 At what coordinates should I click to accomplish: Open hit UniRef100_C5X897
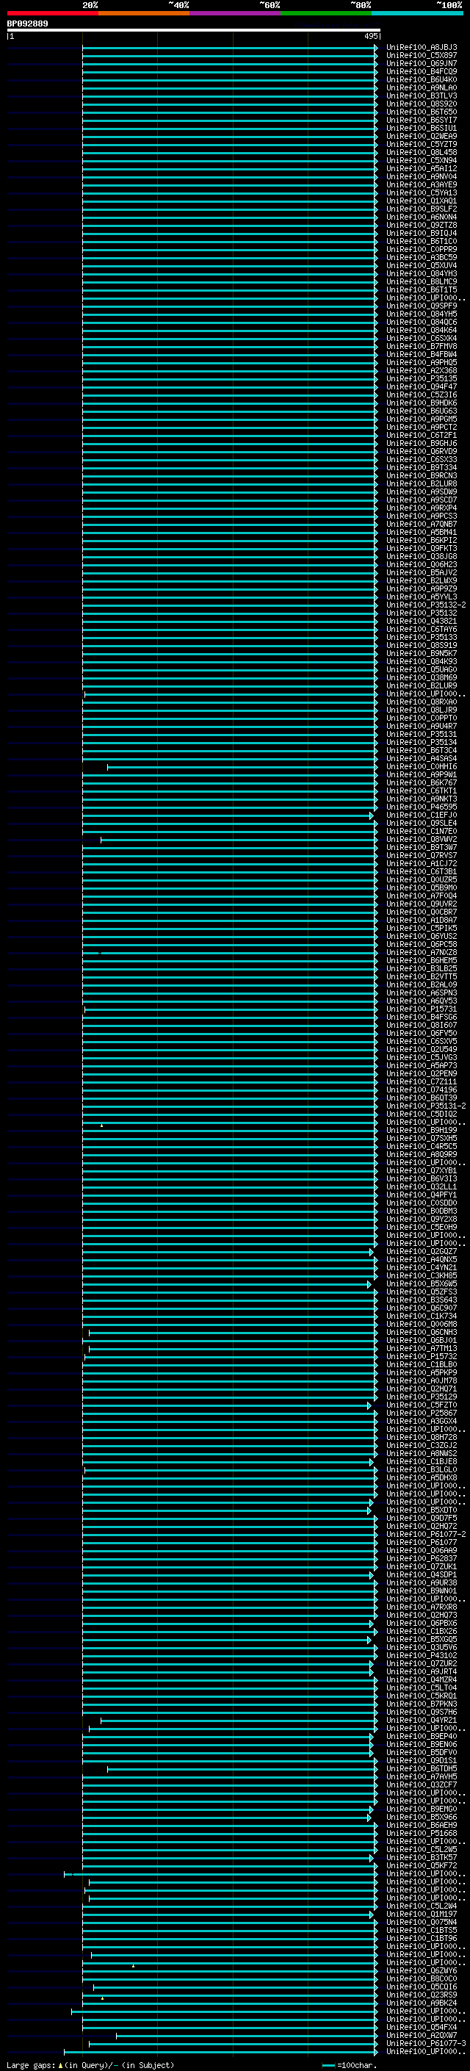(x=422, y=56)
